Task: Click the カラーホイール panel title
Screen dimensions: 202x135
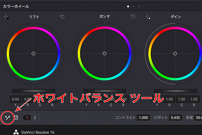Action: click(16, 6)
